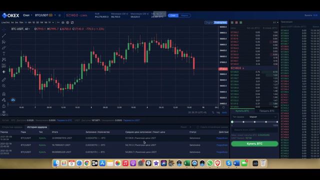The image size is (320, 180).
Task: Open Microsoft Excel from the Dock
Action: (186, 163)
